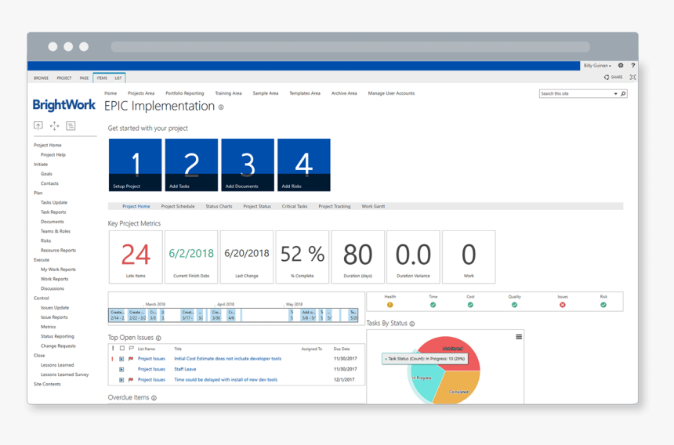Open the settings gear icon
The width and height of the screenshot is (674, 445).
click(621, 65)
